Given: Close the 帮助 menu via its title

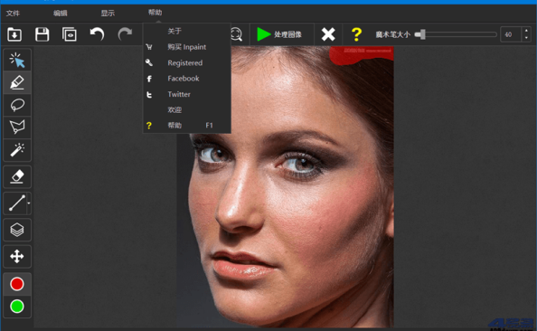Looking at the screenshot, I should pos(155,13).
